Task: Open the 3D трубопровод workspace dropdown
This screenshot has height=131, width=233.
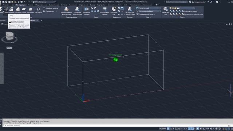Action: tap(43, 2)
